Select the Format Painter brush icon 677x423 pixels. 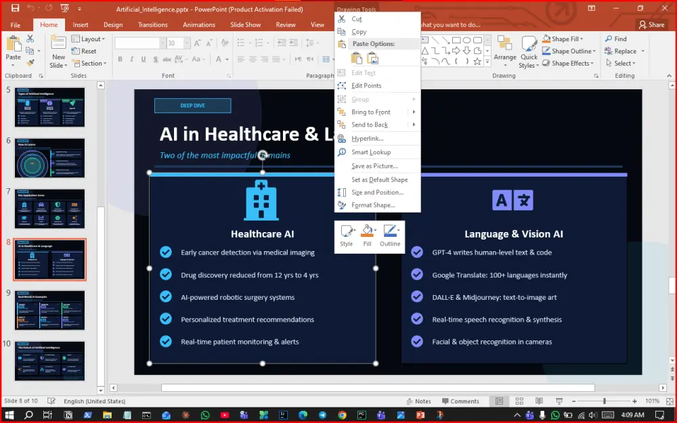click(30, 63)
